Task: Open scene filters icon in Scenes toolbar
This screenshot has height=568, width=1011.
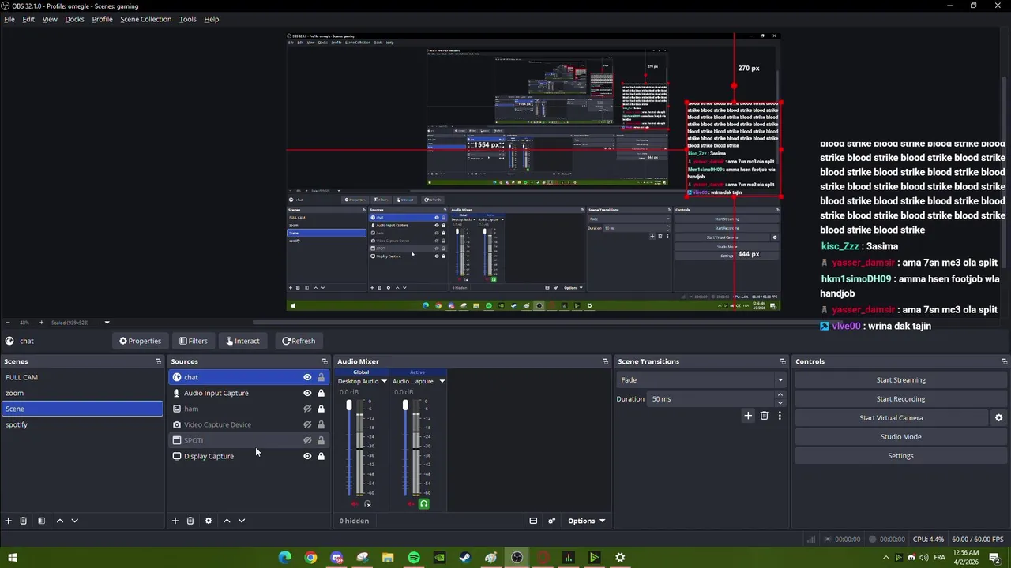Action: [41, 521]
